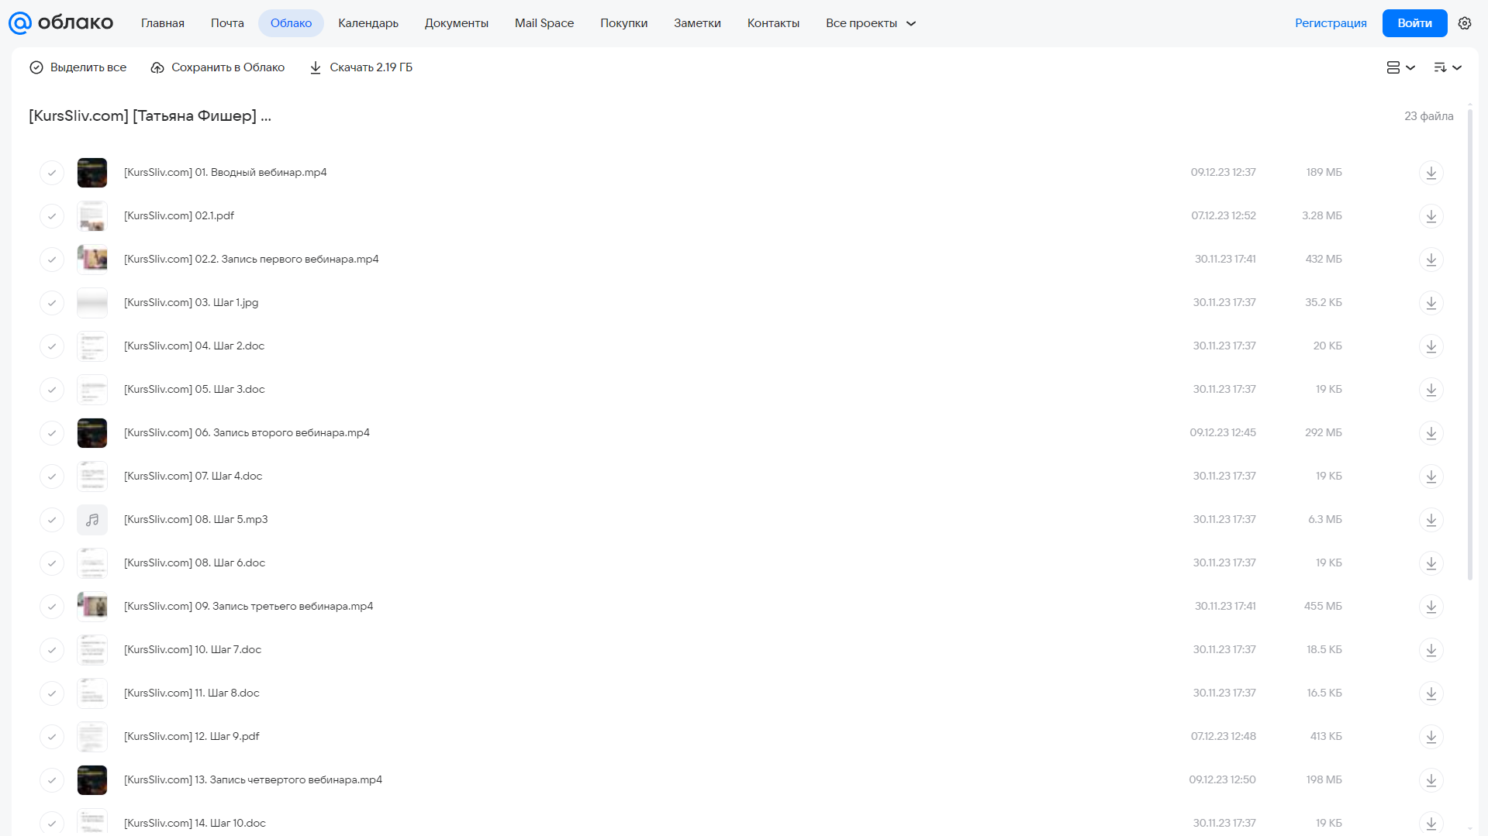The height and width of the screenshot is (836, 1488).
Task: Switch to the Календарь section
Action: coord(368,23)
